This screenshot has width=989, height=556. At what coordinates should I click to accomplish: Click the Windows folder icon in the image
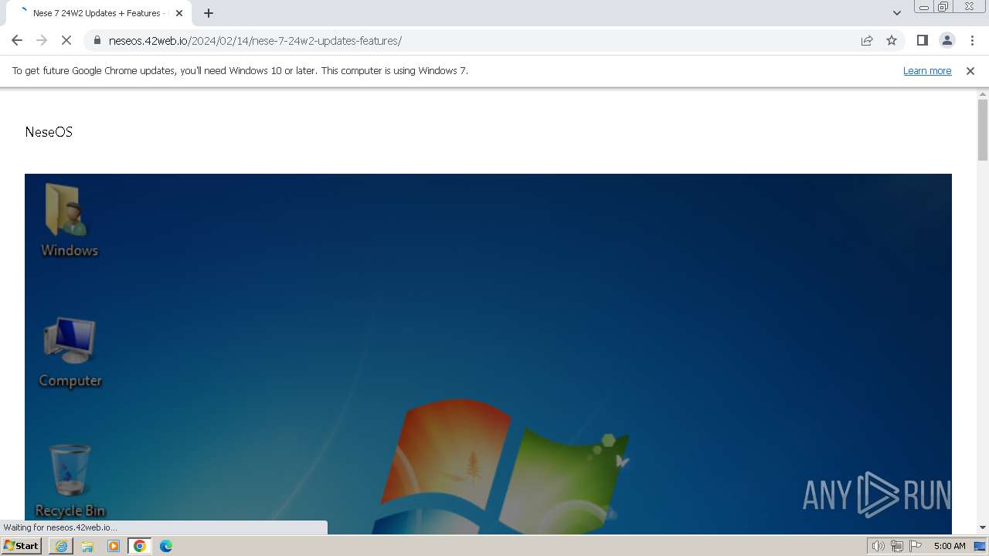point(70,220)
